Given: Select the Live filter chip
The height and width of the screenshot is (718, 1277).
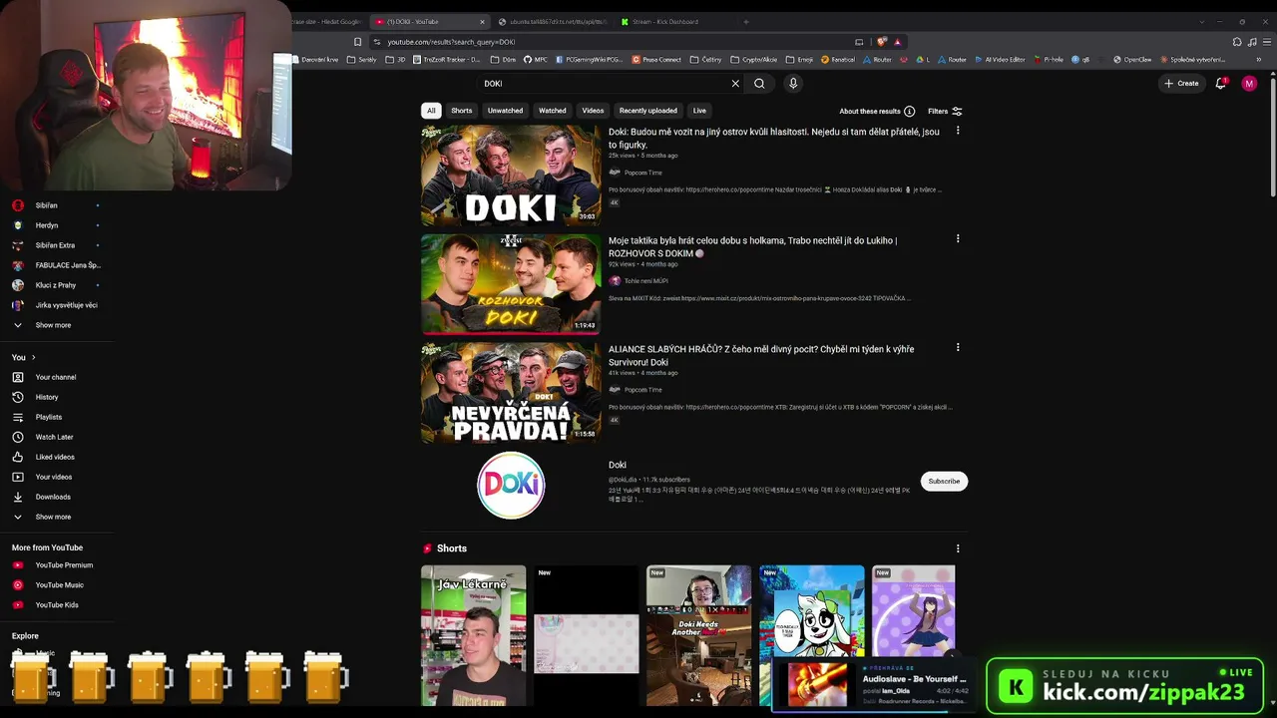Looking at the screenshot, I should 699,111.
